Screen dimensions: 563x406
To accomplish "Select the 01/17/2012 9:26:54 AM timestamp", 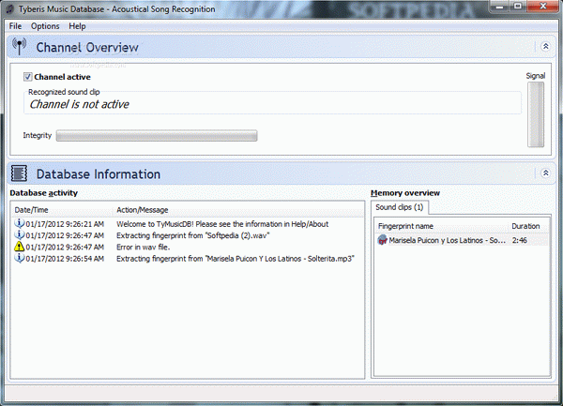I will point(65,259).
